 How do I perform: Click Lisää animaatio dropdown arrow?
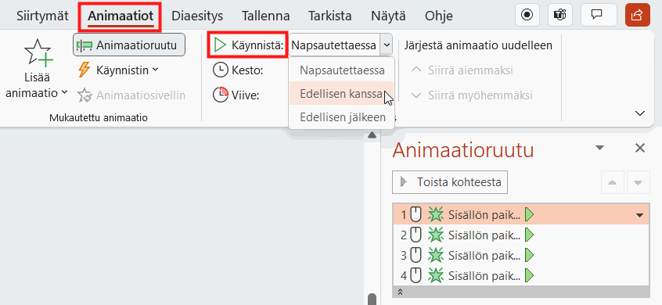pyautogui.click(x=64, y=92)
